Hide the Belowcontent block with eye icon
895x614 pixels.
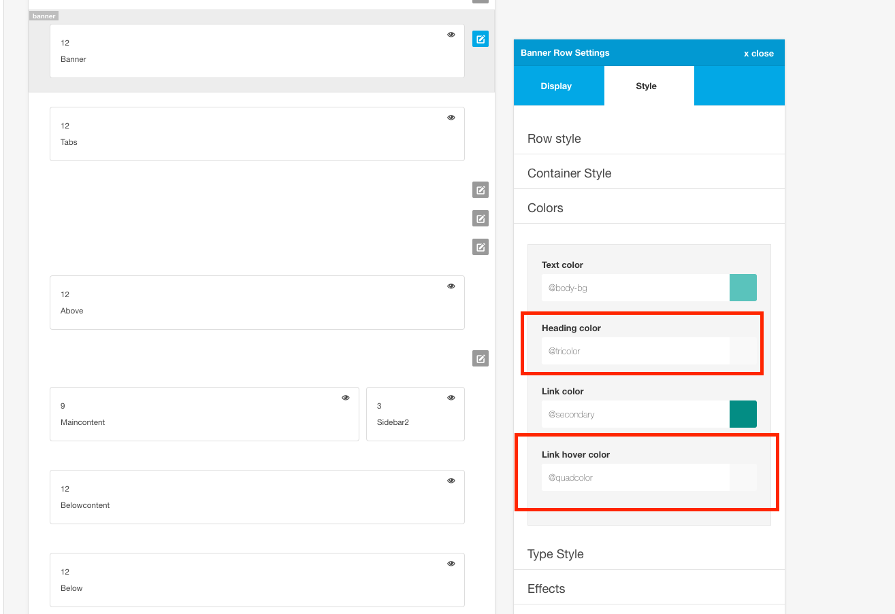[451, 481]
